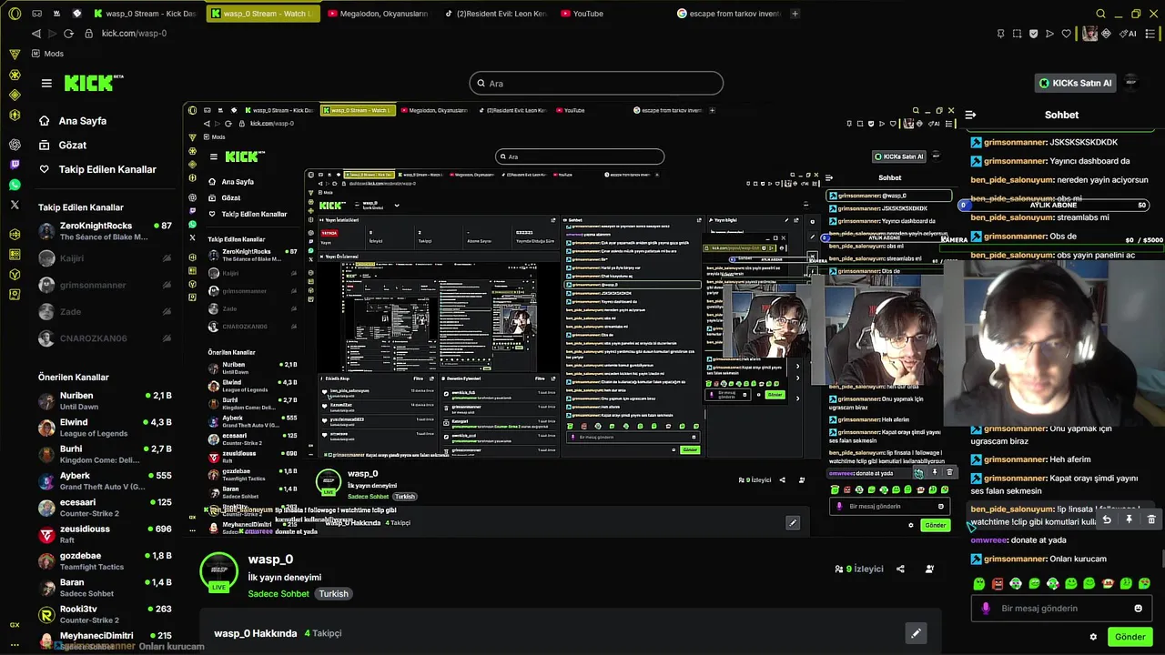
Task: Switch to the Megalodon, Okyanusların YouTube tab
Action: tap(378, 14)
